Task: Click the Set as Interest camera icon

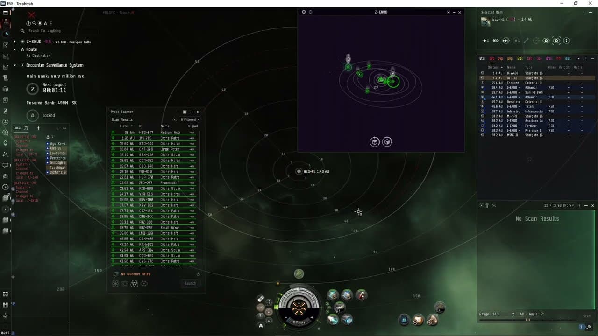Action: tap(556, 41)
